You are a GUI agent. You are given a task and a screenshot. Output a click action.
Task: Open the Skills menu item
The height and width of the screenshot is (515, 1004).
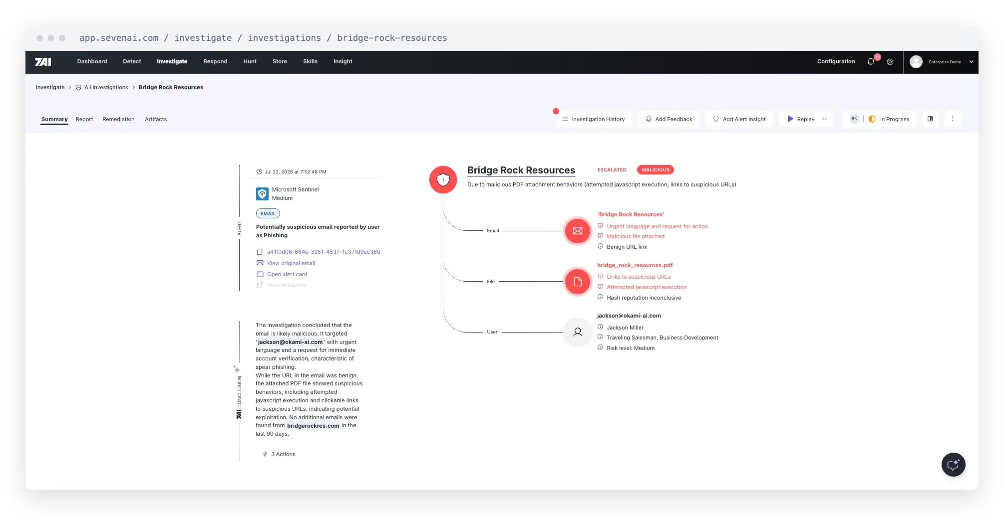[x=310, y=61]
